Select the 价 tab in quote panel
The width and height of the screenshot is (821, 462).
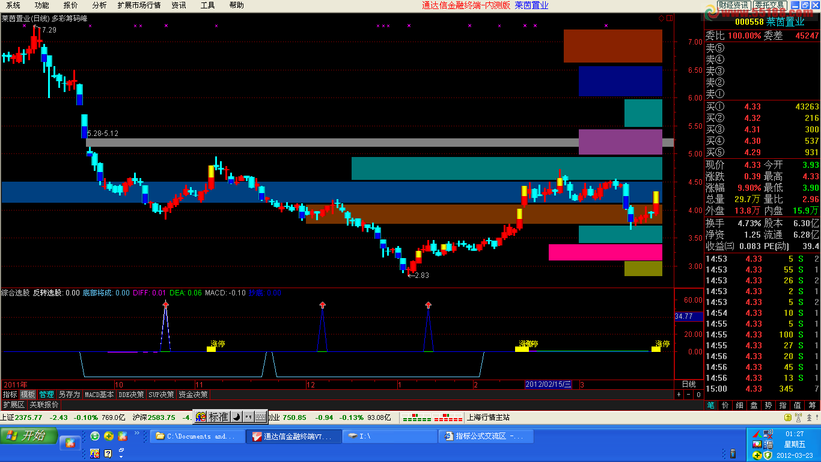[x=725, y=405]
